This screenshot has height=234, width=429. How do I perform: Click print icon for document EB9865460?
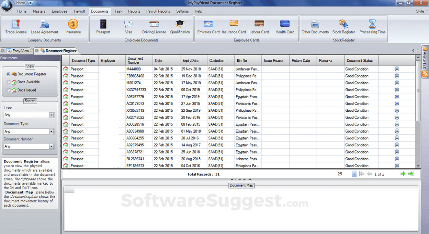pos(397,76)
